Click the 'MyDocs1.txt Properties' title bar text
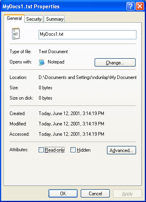 (x=31, y=7)
